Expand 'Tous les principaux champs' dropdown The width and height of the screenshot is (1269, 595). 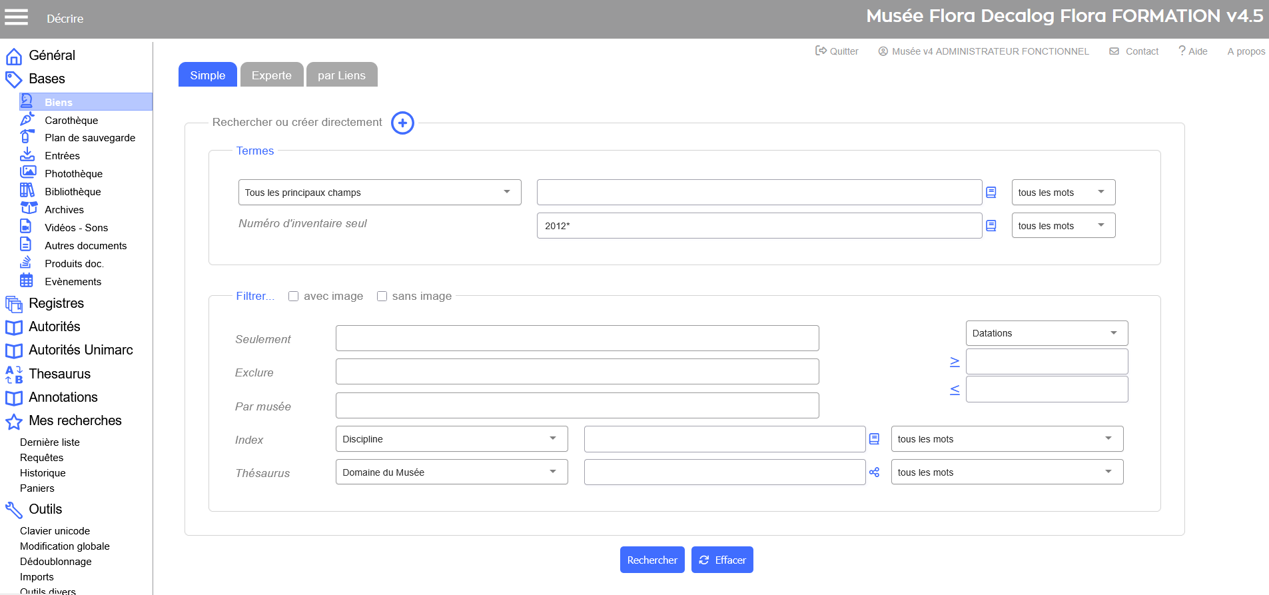[x=379, y=193]
